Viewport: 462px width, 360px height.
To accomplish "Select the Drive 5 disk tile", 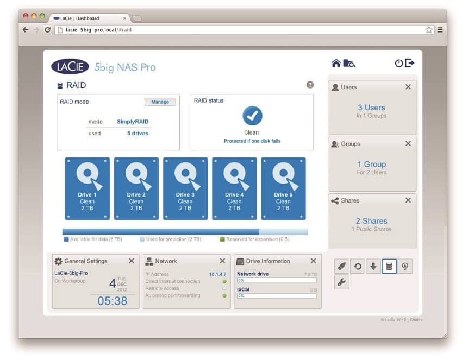I will tap(283, 188).
